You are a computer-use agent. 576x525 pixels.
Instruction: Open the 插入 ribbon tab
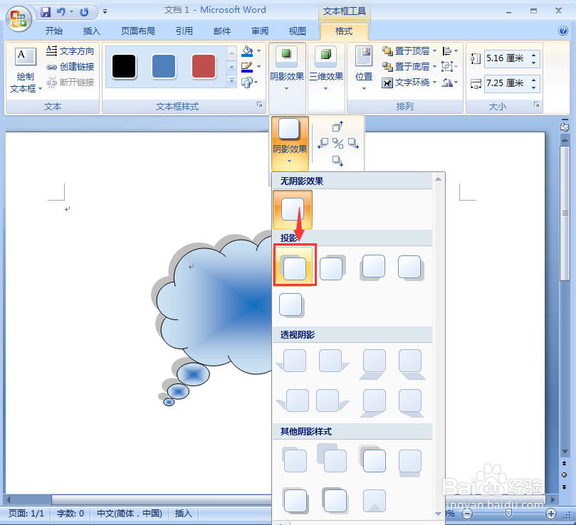(91, 31)
